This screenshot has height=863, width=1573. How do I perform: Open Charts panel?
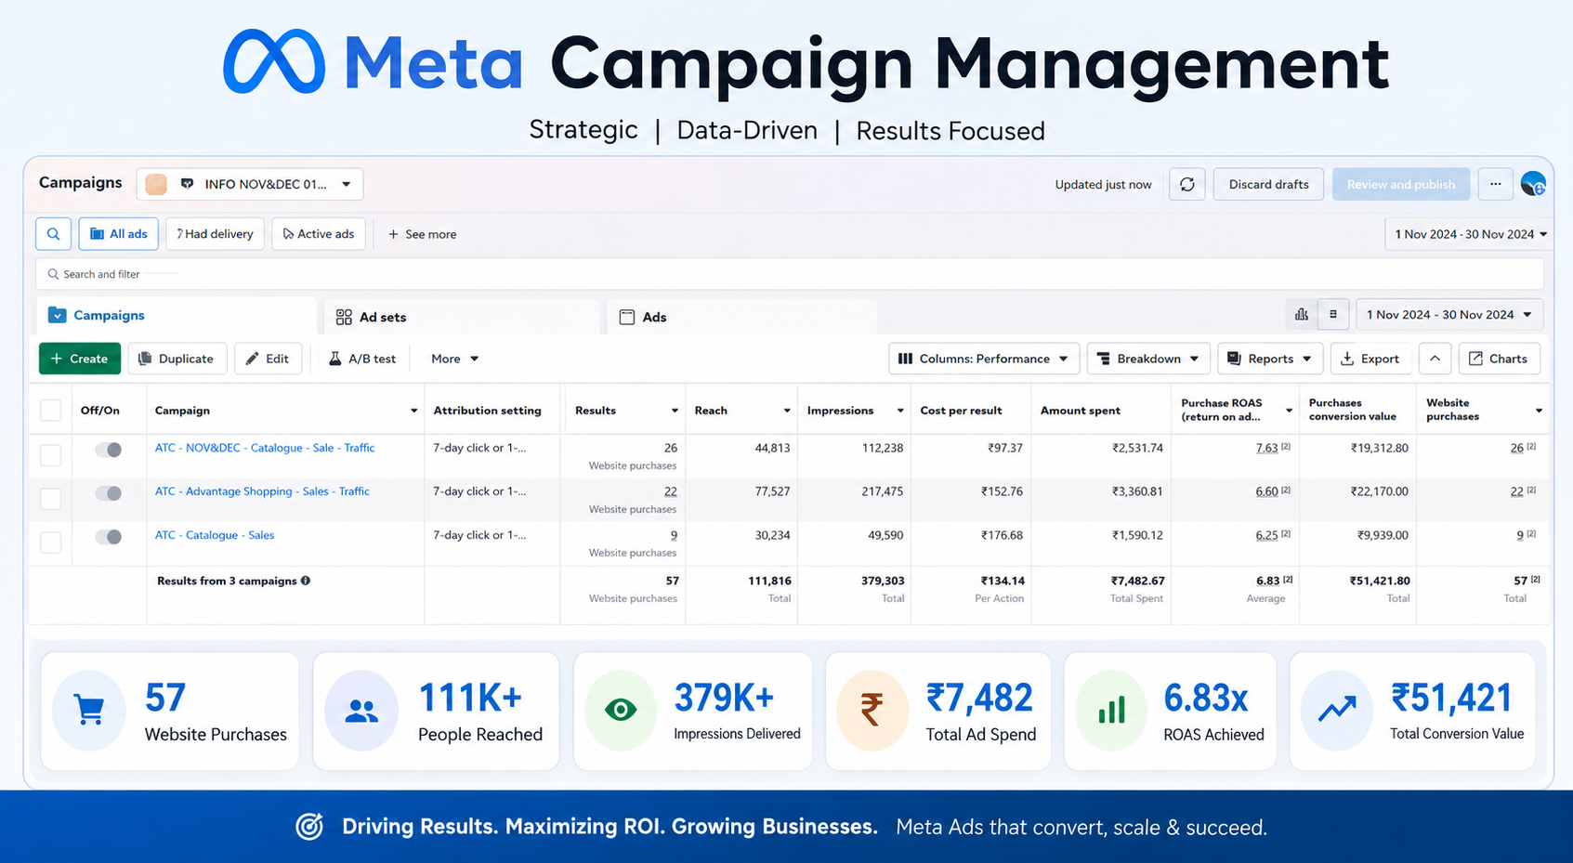(1499, 359)
